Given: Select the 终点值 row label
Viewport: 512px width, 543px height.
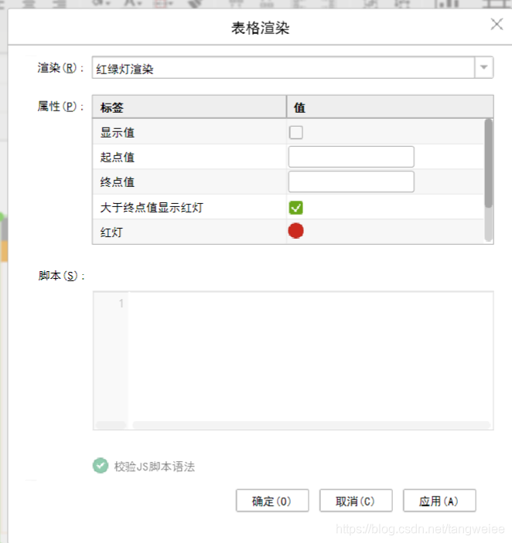Looking at the screenshot, I should point(117,182).
